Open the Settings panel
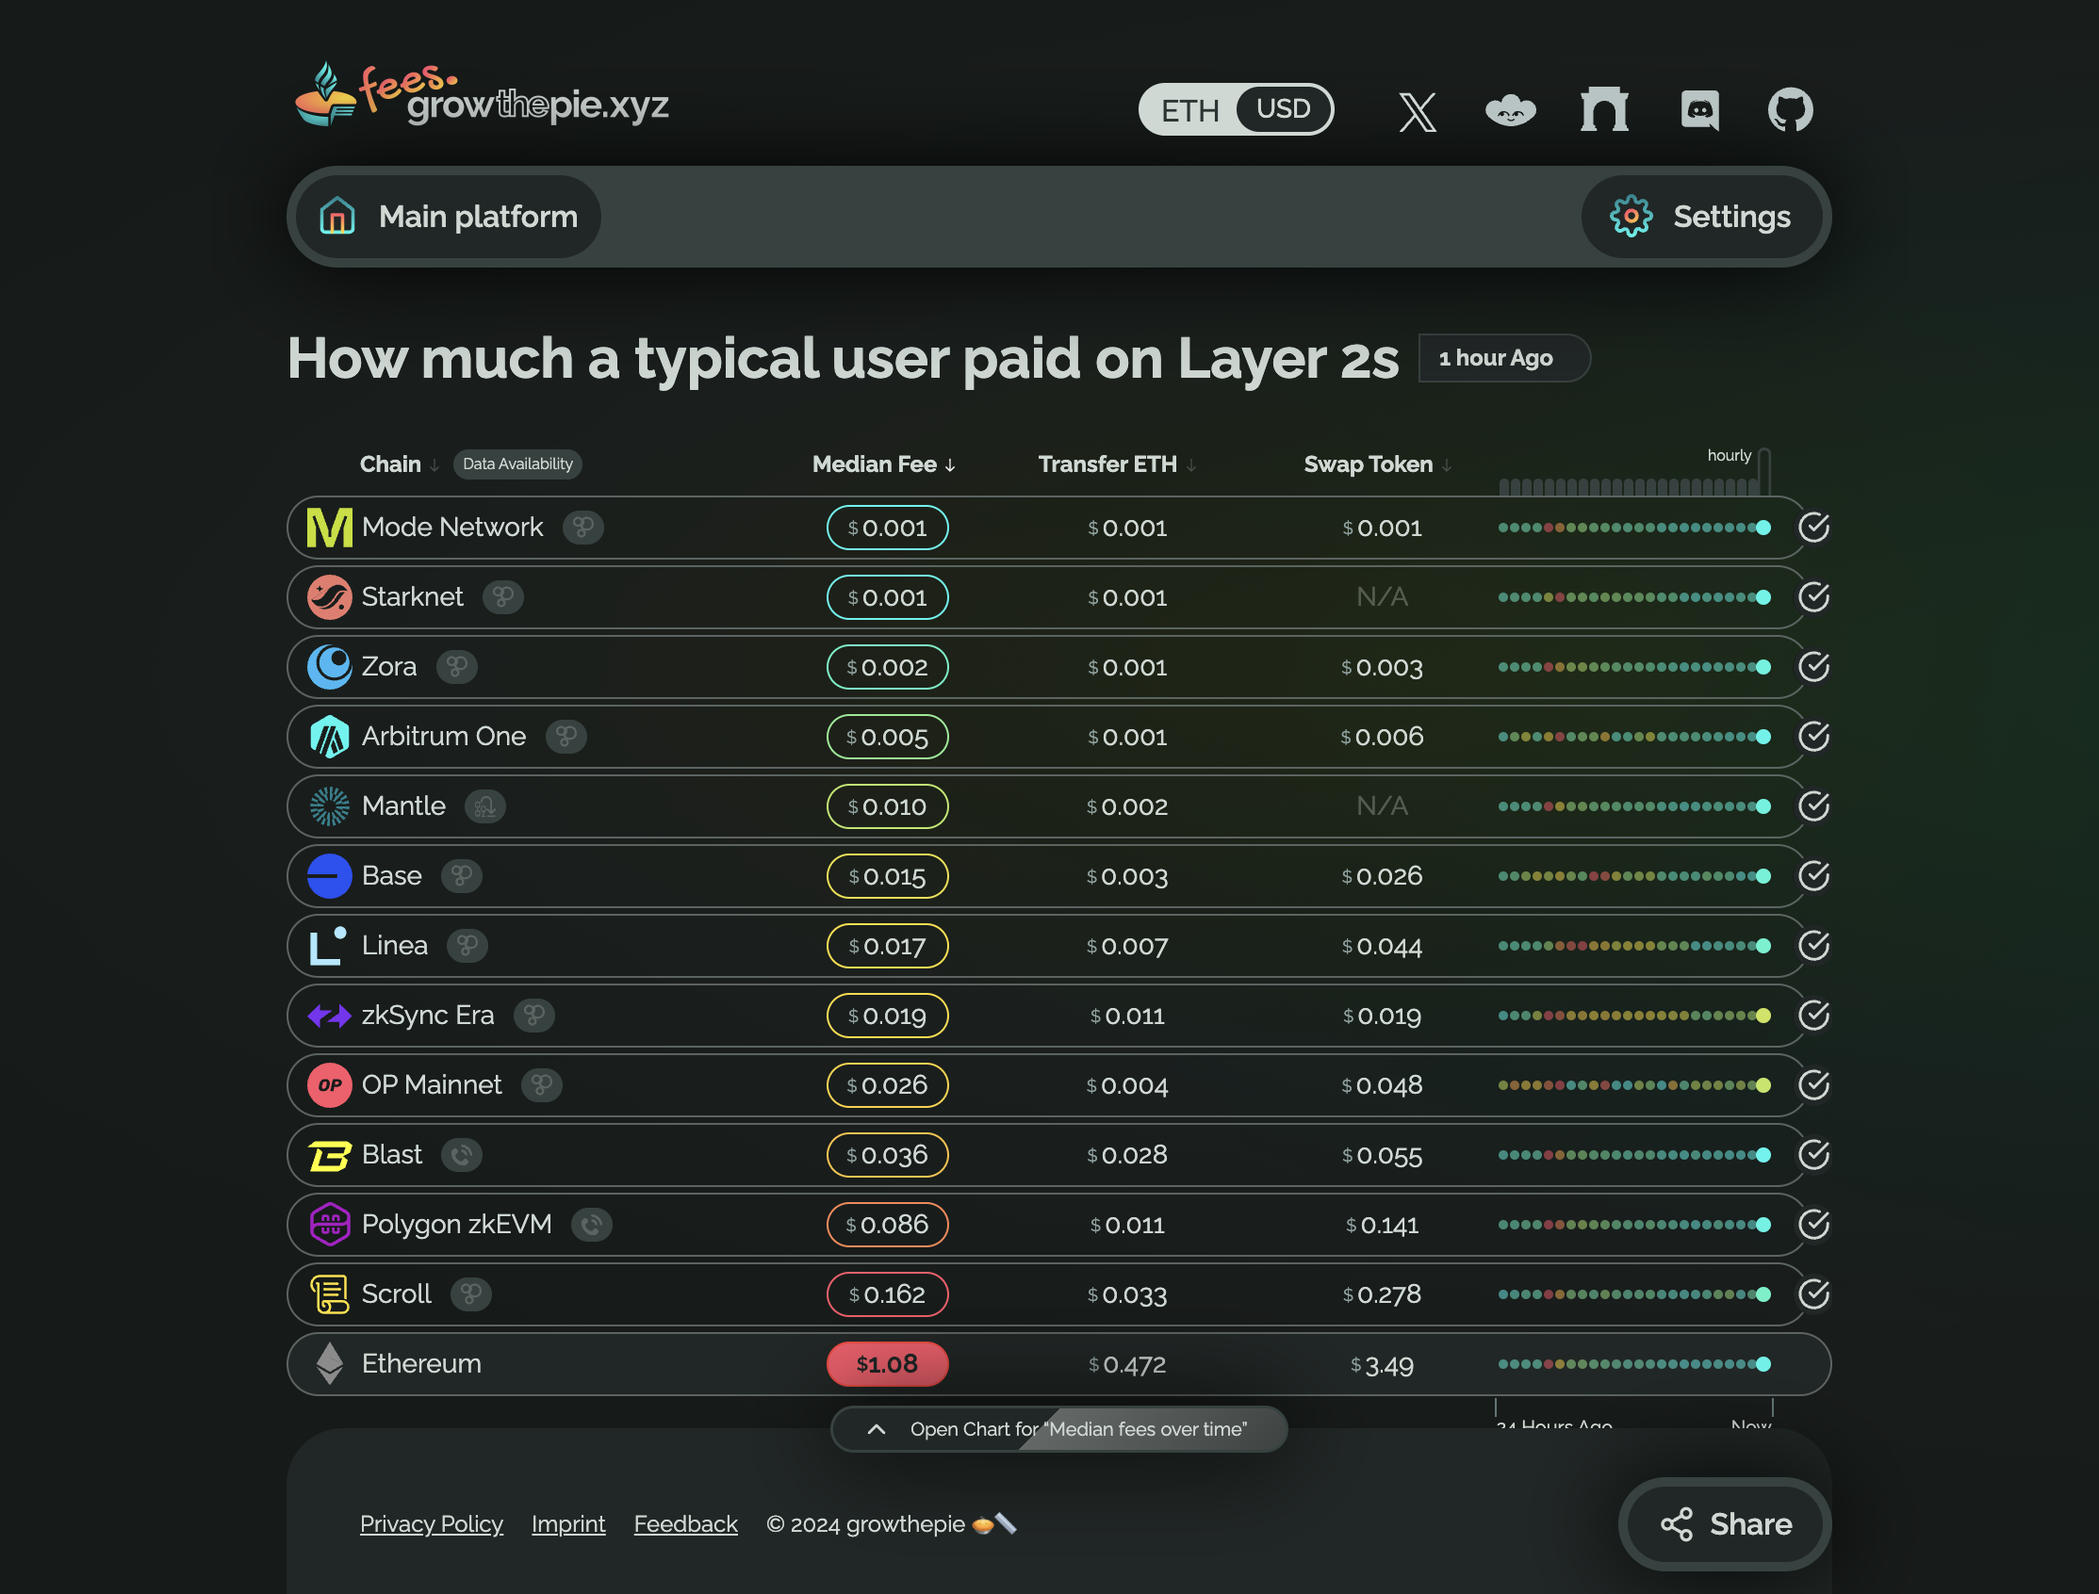Screen dimensions: 2099x1594 pos(1701,218)
